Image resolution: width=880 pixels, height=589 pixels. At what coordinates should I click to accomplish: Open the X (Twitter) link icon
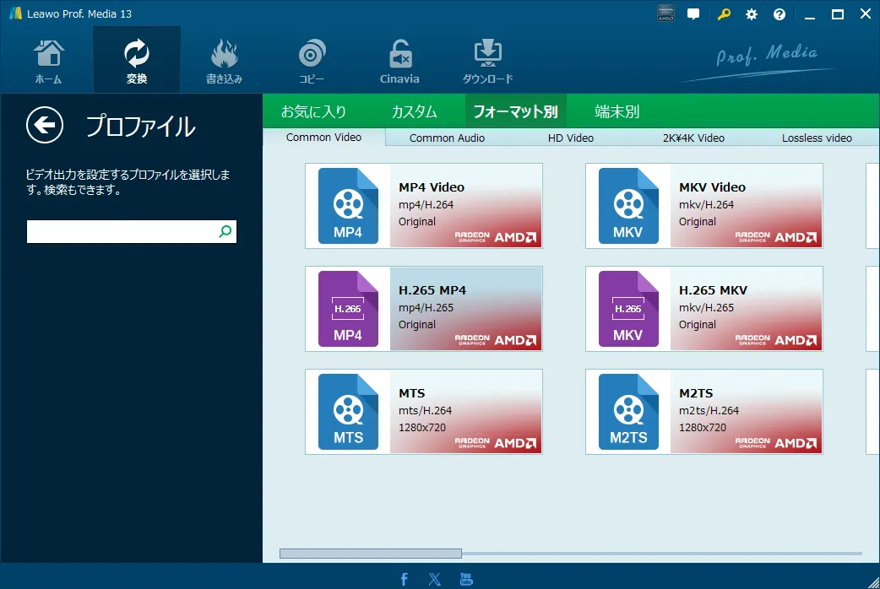435,579
